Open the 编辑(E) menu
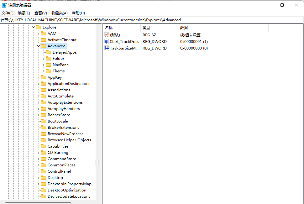The width and height of the screenshot is (304, 204). tap(24, 13)
